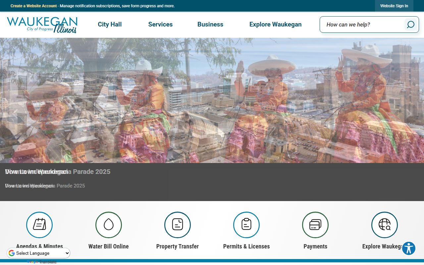The image size is (424, 265).
Task: Open the Water Bill Online droplet icon
Action: click(x=109, y=225)
